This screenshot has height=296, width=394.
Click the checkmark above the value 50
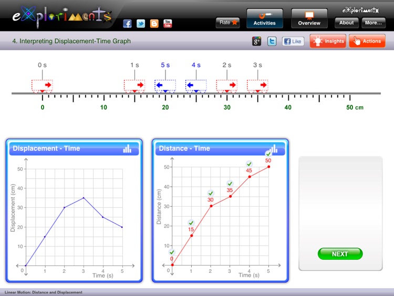point(268,154)
